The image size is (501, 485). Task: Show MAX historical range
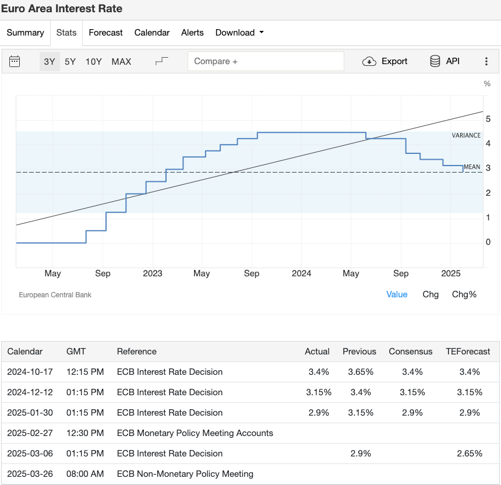121,61
